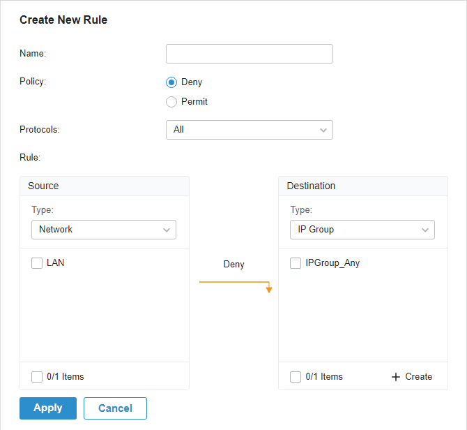Image resolution: width=467 pixels, height=430 pixels.
Task: Open the Source Type Network dropdown
Action: tap(104, 230)
